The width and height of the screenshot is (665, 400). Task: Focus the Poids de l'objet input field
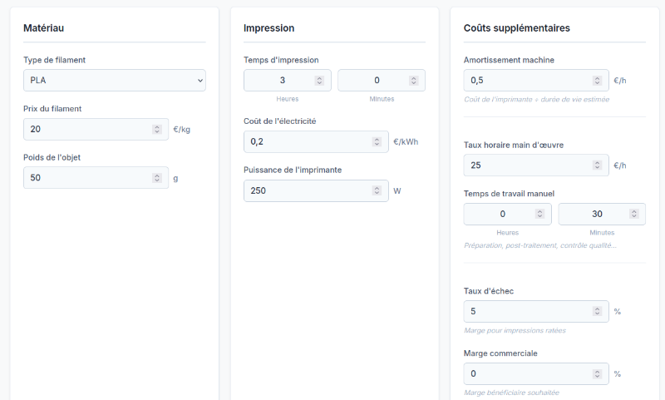(x=83, y=178)
